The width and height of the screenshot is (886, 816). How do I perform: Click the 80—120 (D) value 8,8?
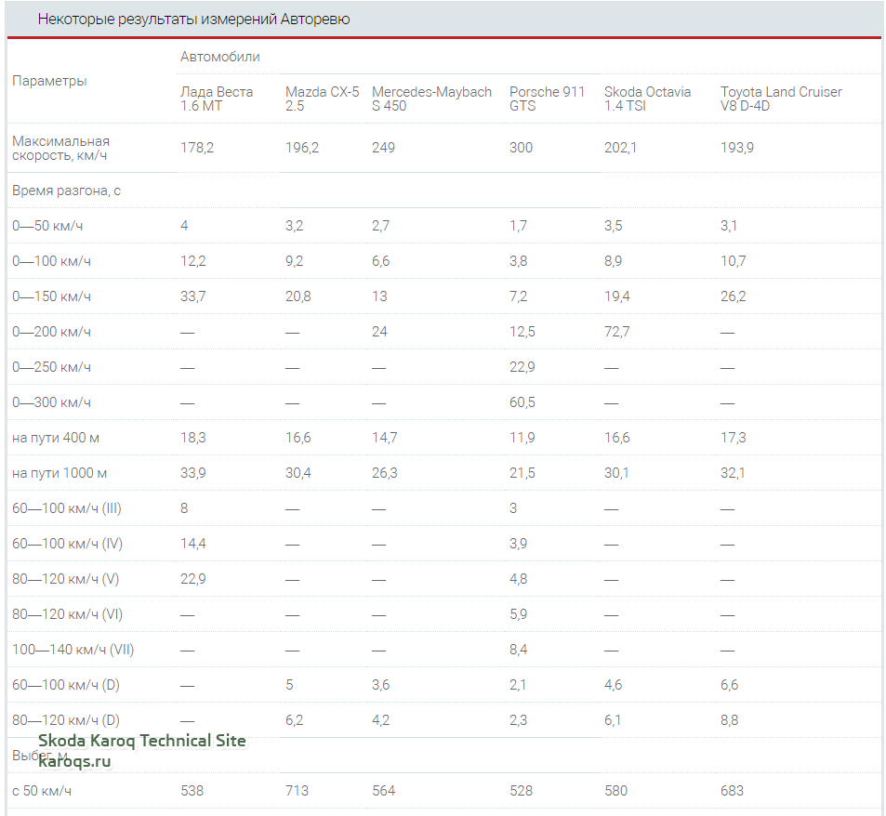[730, 720]
